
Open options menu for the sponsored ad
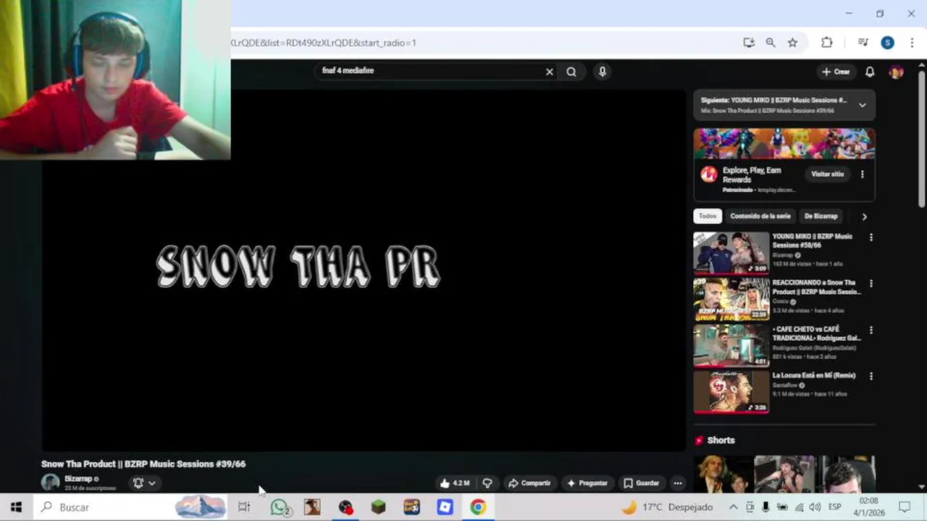click(x=862, y=174)
